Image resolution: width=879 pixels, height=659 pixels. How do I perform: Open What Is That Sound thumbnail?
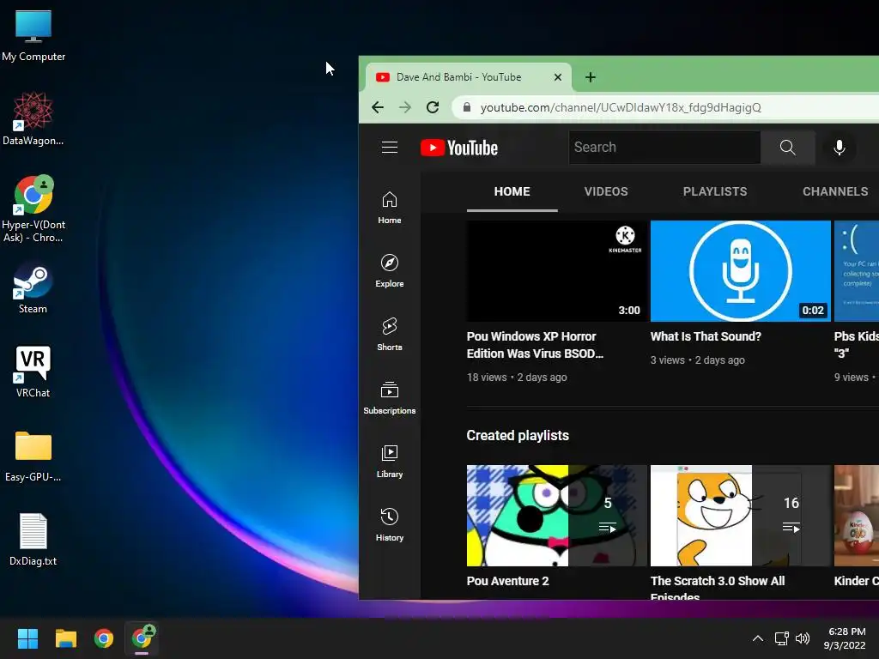pos(741,271)
